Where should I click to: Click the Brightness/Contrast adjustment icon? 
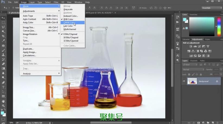[x=191, y=47]
